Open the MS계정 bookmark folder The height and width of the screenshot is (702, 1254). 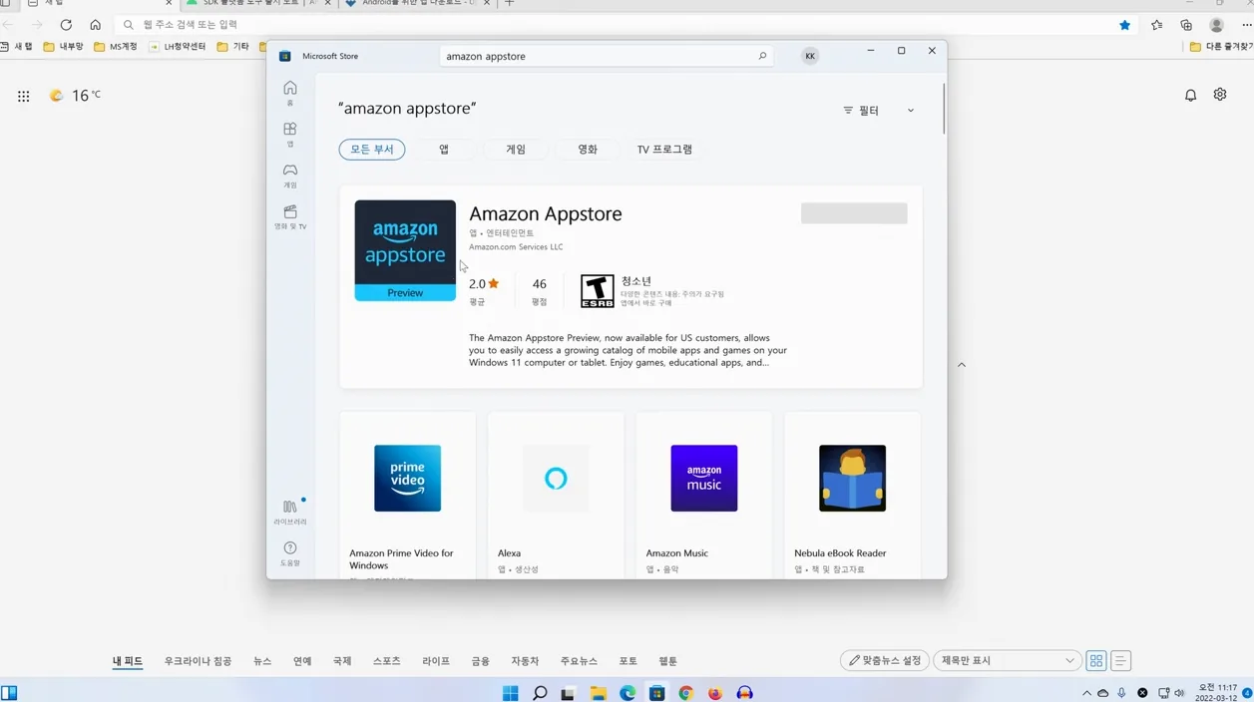click(x=115, y=47)
